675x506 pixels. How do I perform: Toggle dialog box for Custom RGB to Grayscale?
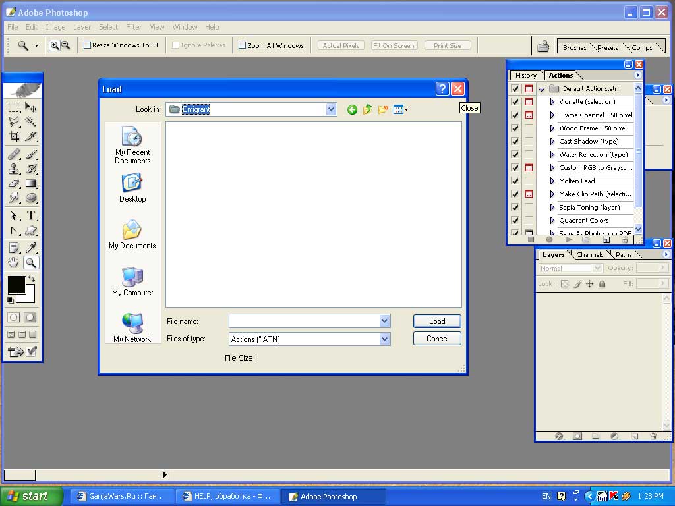(x=529, y=168)
